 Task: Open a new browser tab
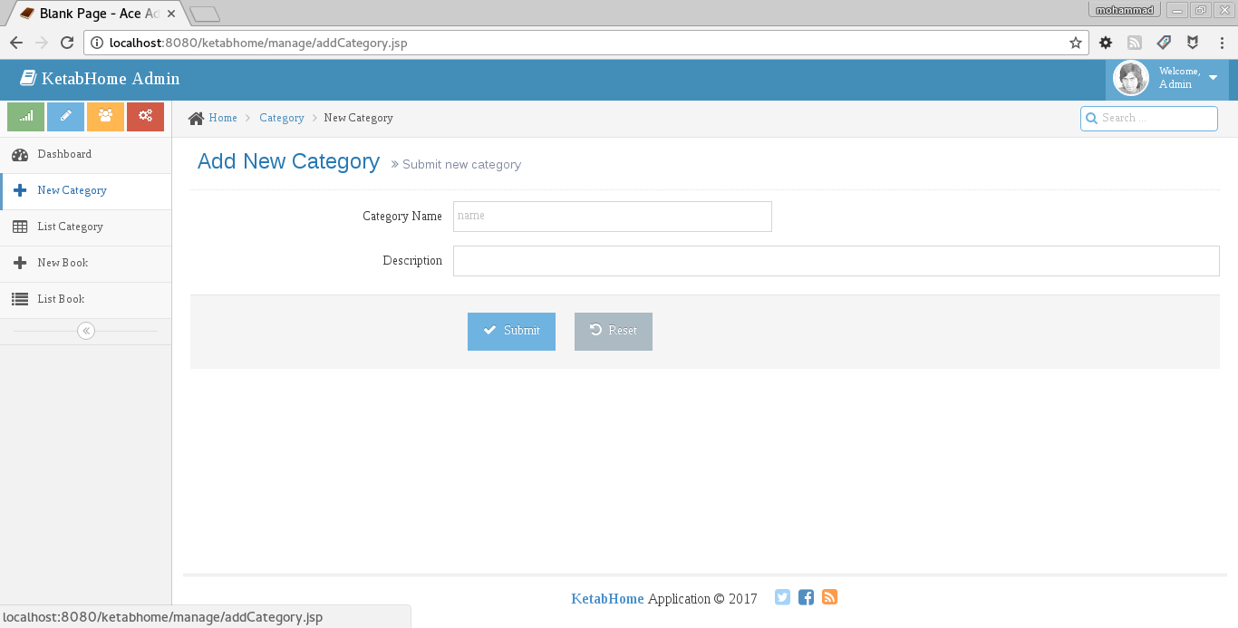[x=206, y=14]
